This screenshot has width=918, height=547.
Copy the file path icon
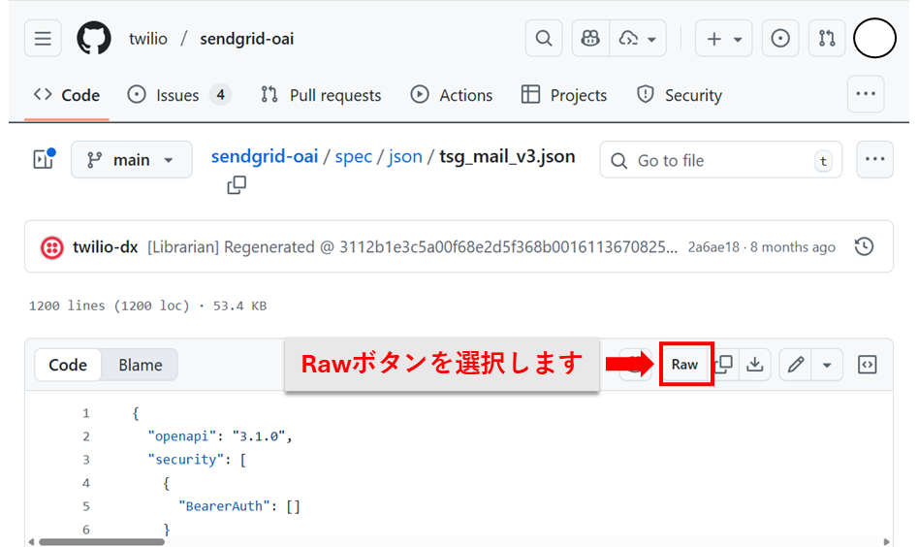point(237,185)
